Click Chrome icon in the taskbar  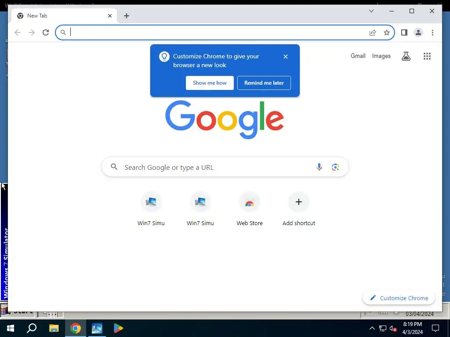click(x=76, y=328)
